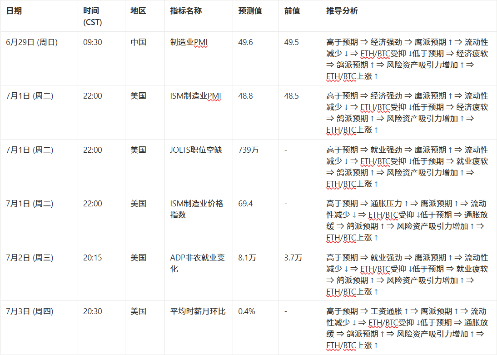Click previous value 48.5
497x355 pixels.
pos(291,96)
